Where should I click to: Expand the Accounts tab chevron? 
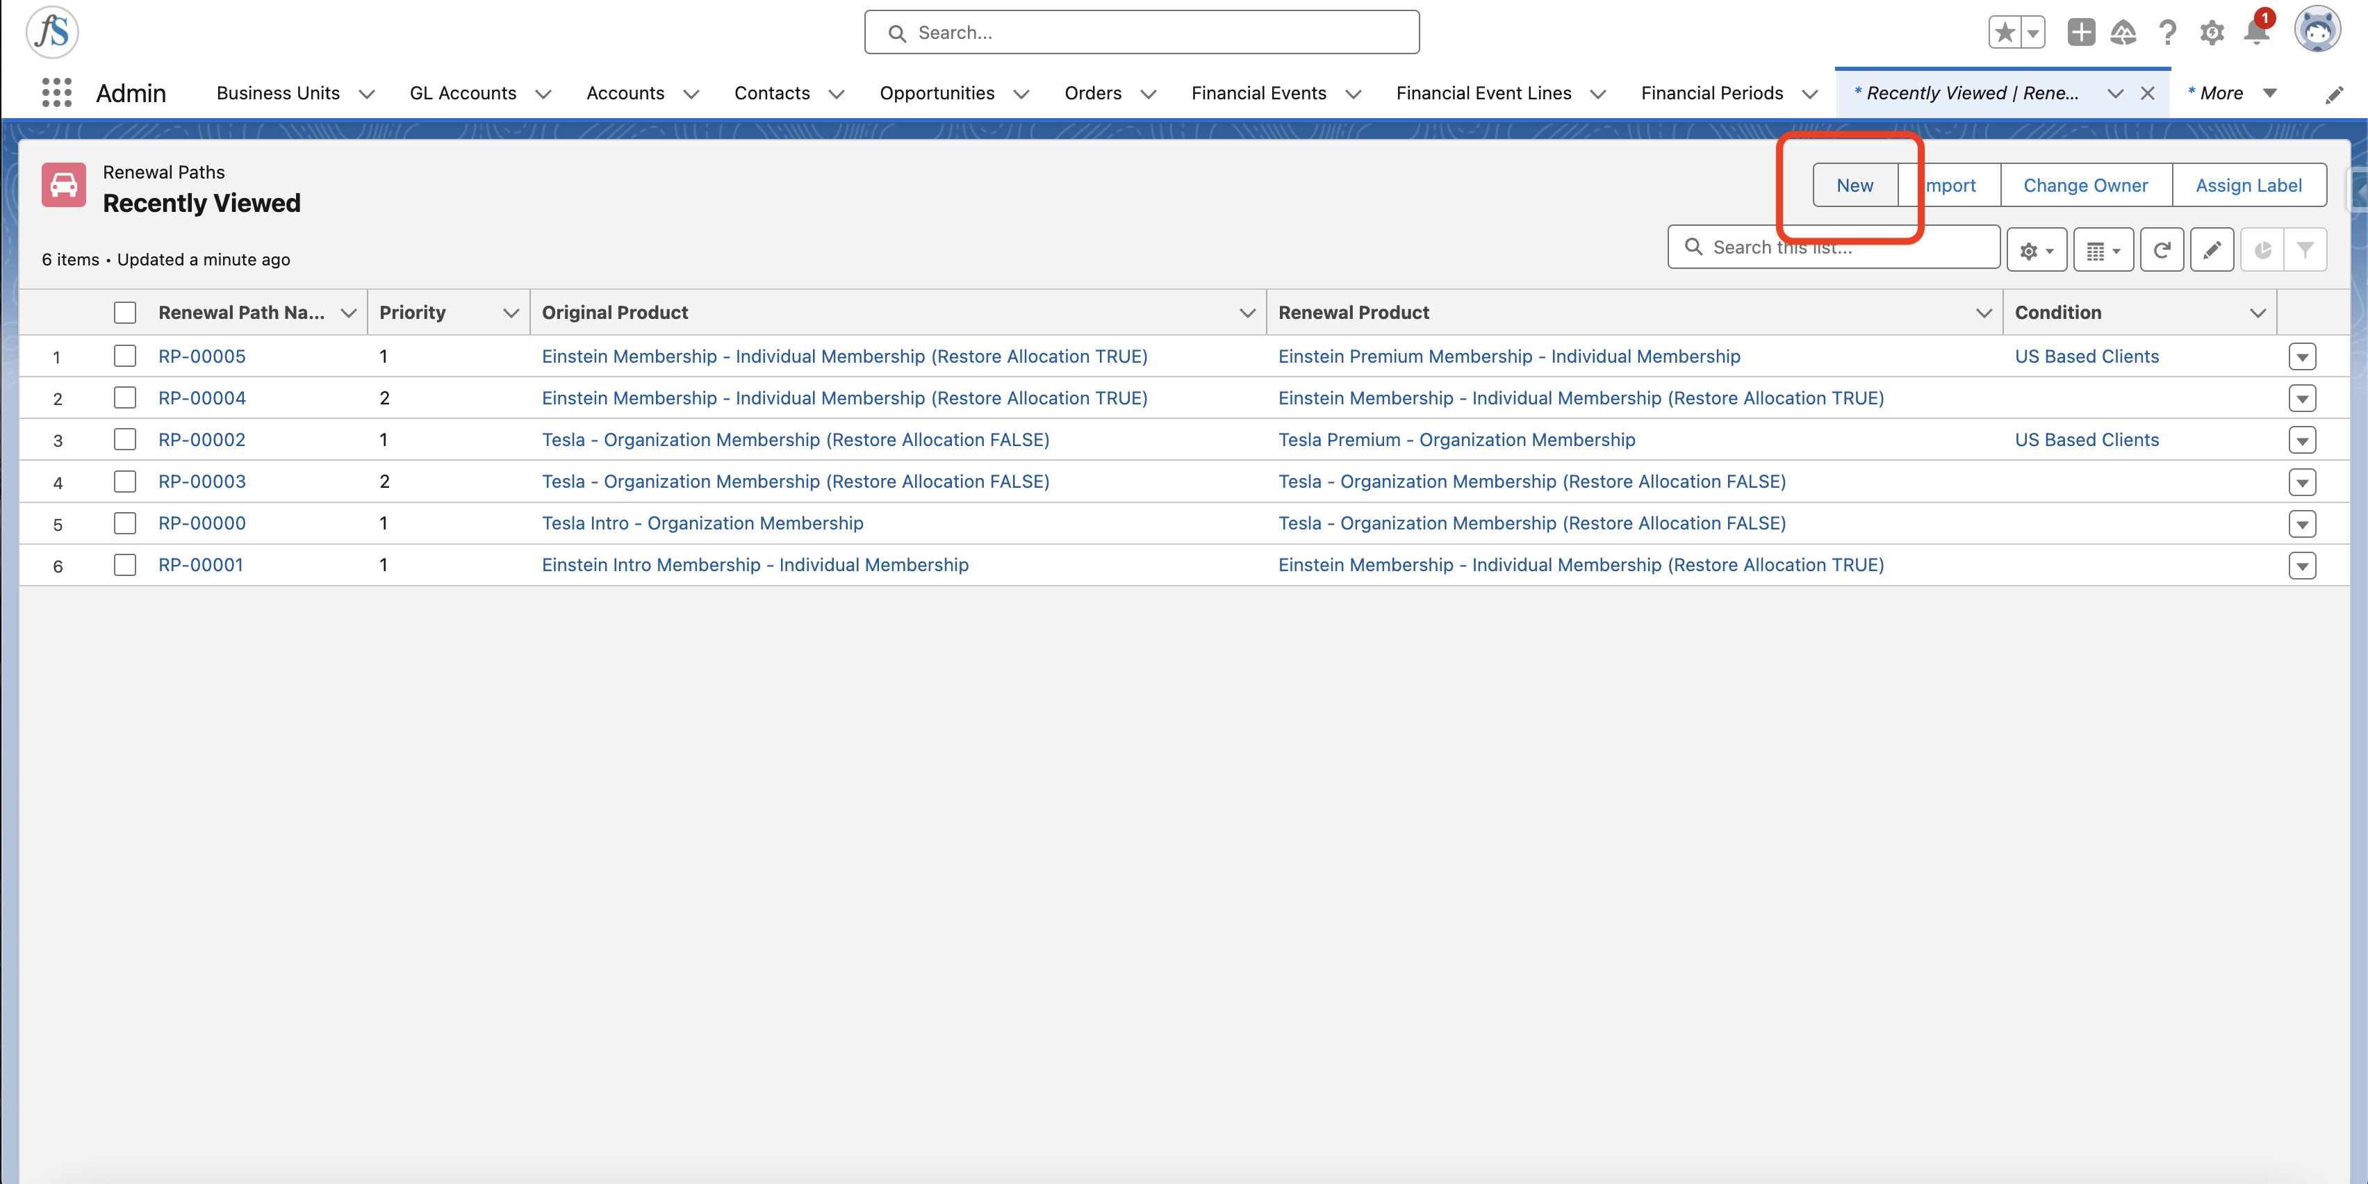691,94
